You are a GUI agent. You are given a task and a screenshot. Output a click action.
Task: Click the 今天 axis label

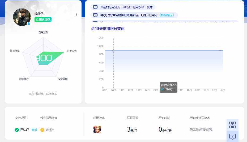pyautogui.click(x=223, y=90)
